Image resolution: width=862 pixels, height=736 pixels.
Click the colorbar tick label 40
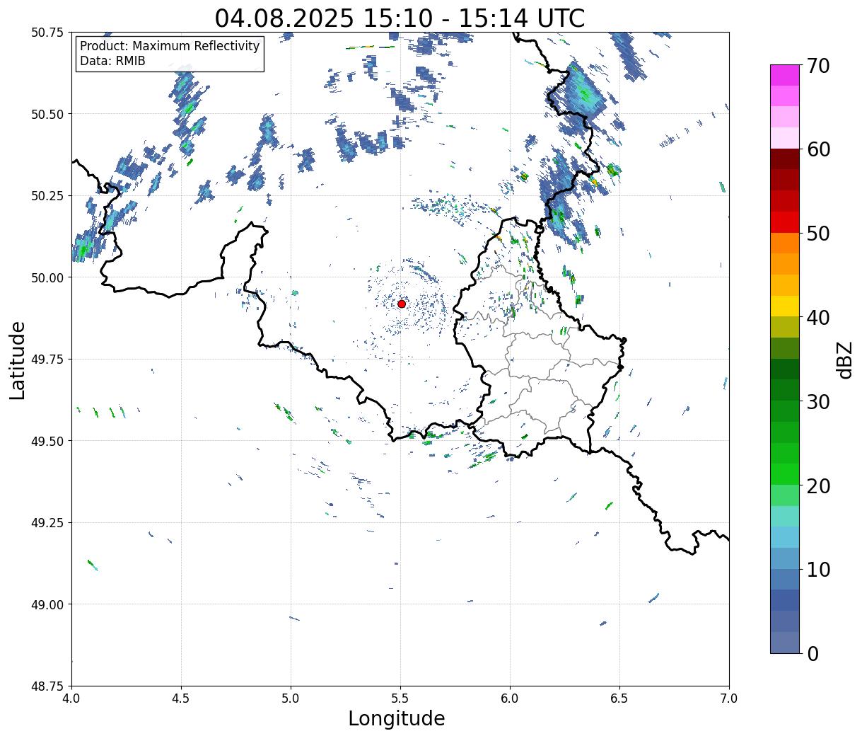tap(818, 318)
